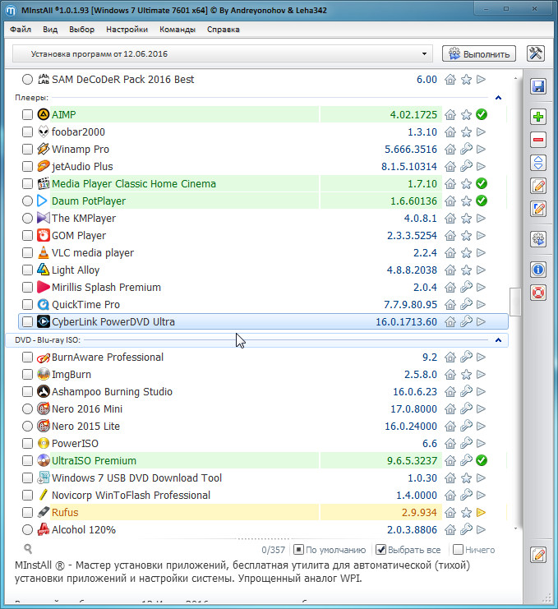Click the pencil note icon at bottom right
Image resolution: width=558 pixels, height=609 pixels.
[538, 555]
